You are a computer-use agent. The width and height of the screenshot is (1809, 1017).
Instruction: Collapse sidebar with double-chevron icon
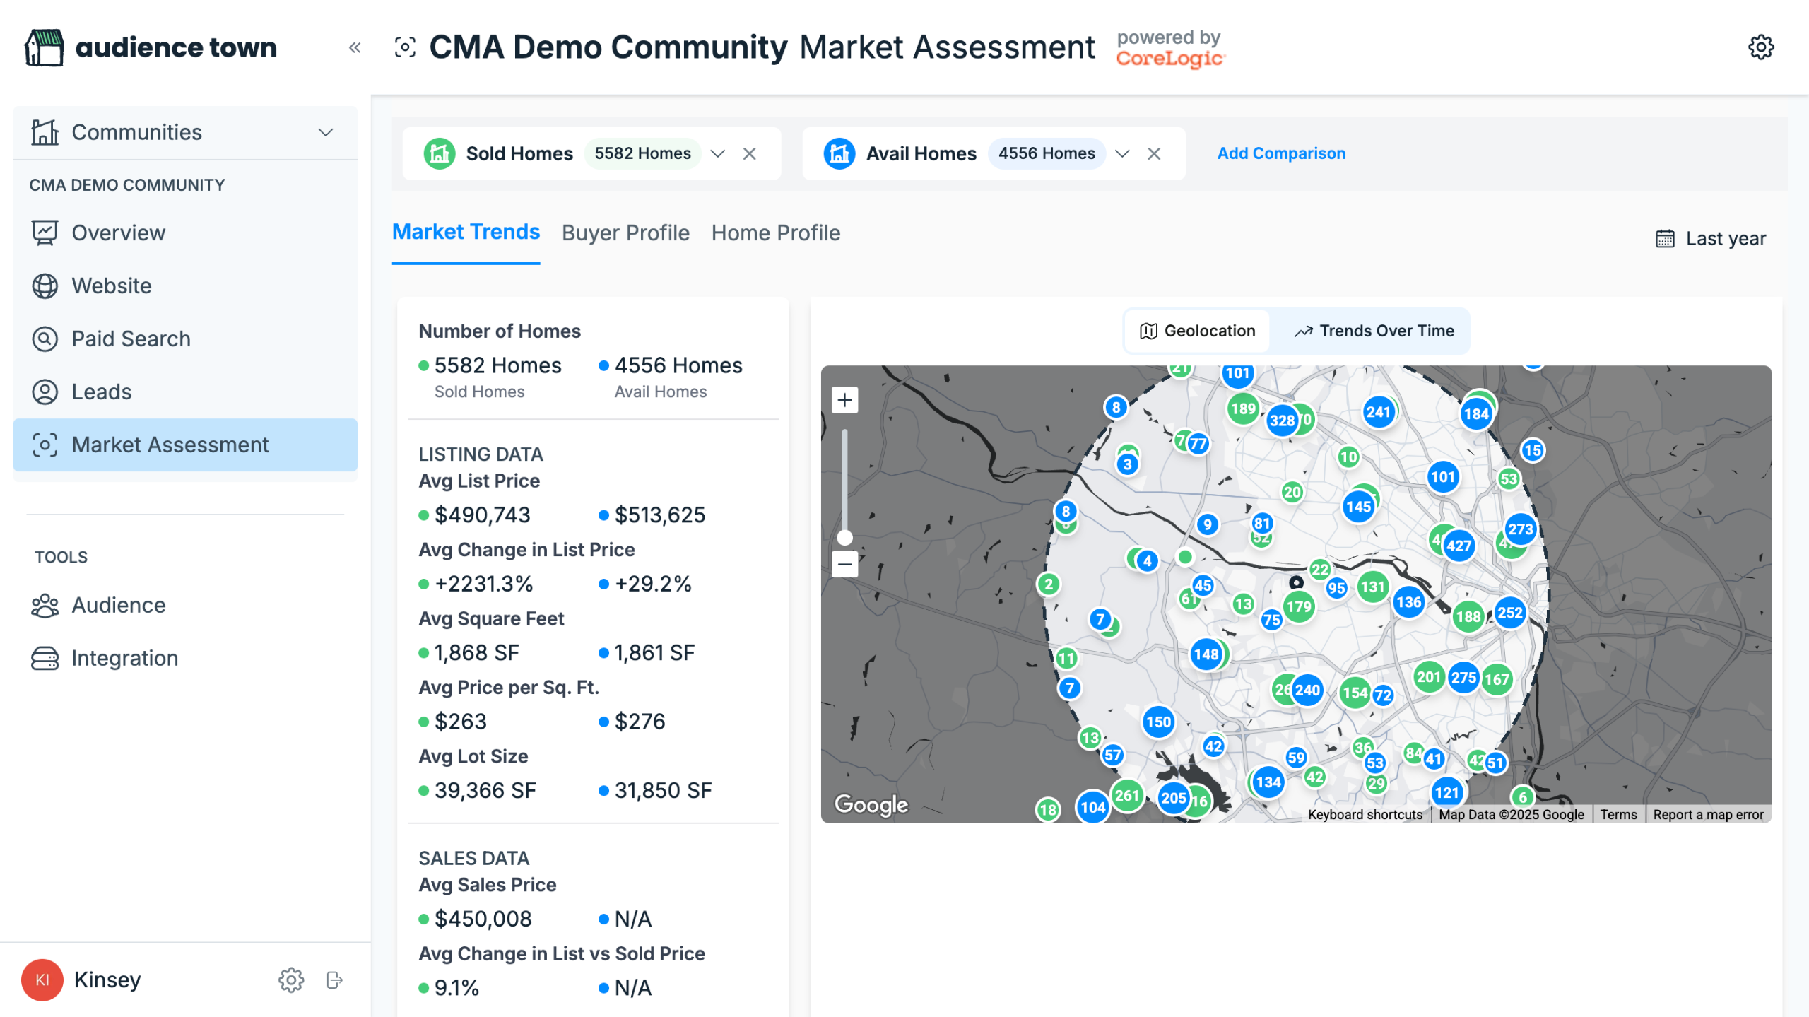pos(355,47)
